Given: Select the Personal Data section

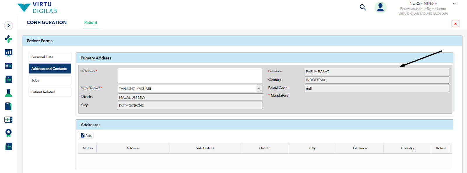Looking at the screenshot, I should tap(50, 57).
